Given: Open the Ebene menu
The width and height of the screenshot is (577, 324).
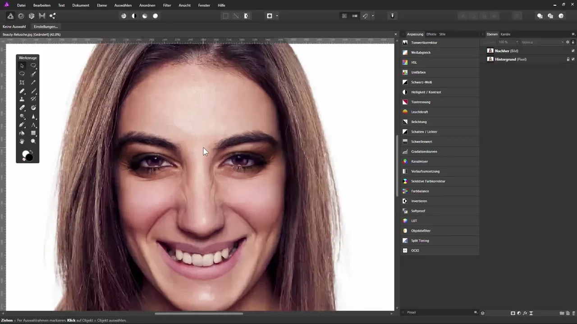Looking at the screenshot, I should pos(102,5).
